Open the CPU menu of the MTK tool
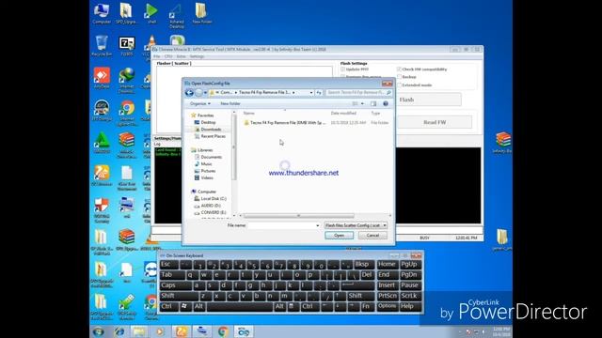602x338 pixels. (168, 56)
